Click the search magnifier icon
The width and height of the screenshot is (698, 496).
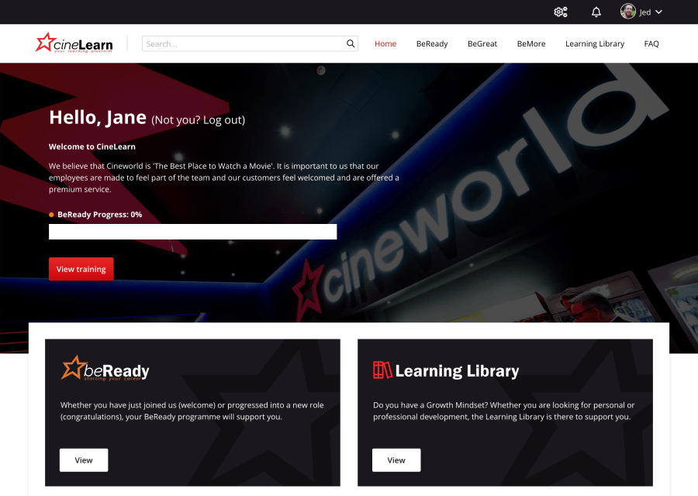point(351,43)
